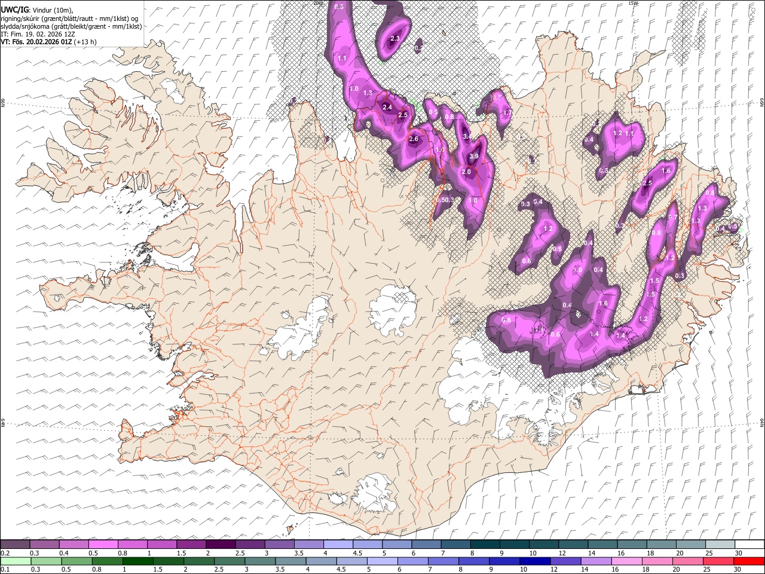Click the bright red 30+ rain legend swatch
The height and width of the screenshot is (574, 765).
coord(749,561)
